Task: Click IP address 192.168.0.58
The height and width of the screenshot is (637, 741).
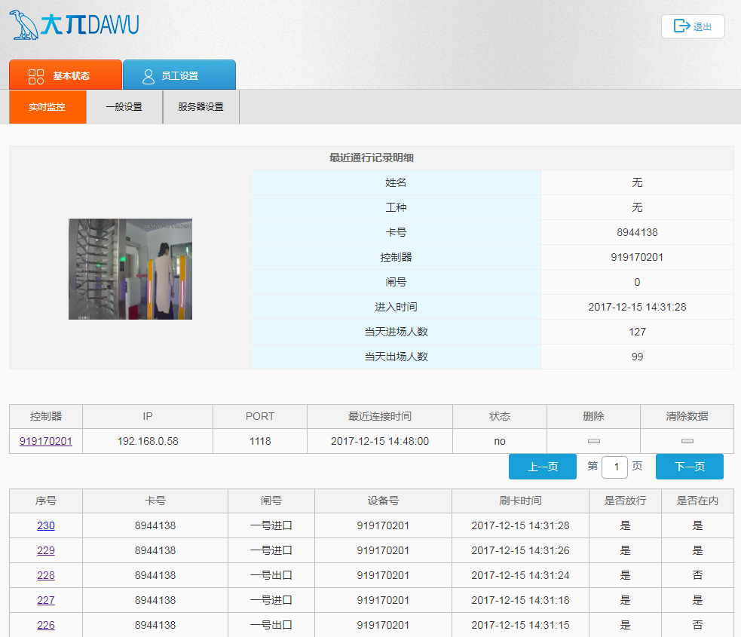Action: pyautogui.click(x=148, y=441)
